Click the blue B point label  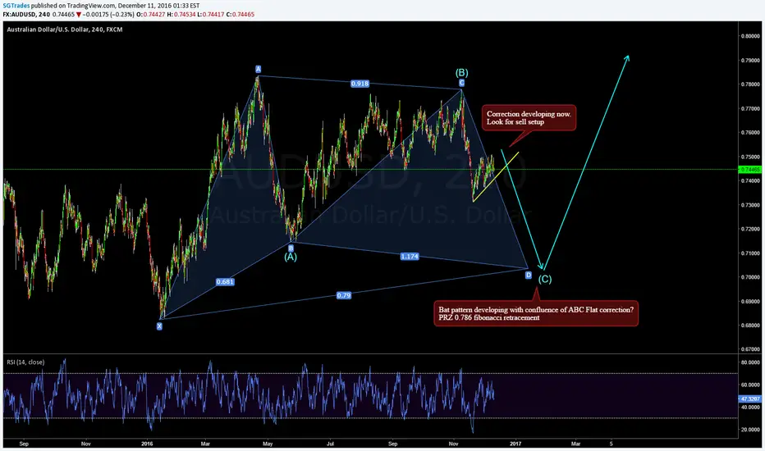291,248
